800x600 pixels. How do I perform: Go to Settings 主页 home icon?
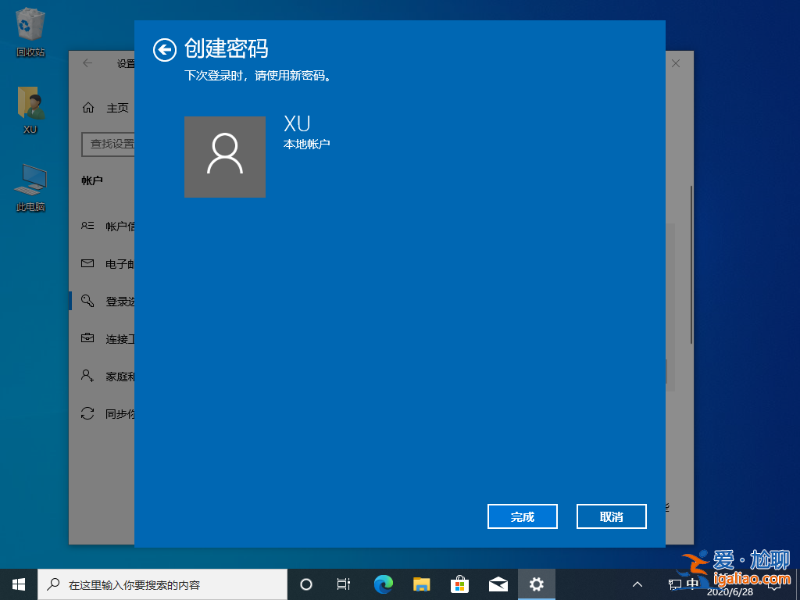click(x=87, y=108)
